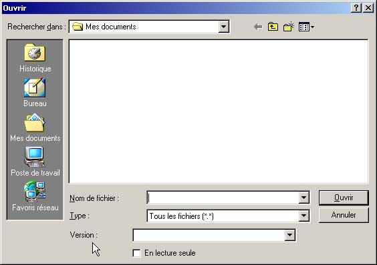Screen dimensions: 377x265
Task: Open the view menu icon
Action: [x=306, y=27]
